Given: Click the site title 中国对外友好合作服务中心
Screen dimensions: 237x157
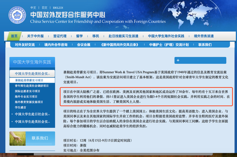Looking at the screenshot, I should point(68,15).
